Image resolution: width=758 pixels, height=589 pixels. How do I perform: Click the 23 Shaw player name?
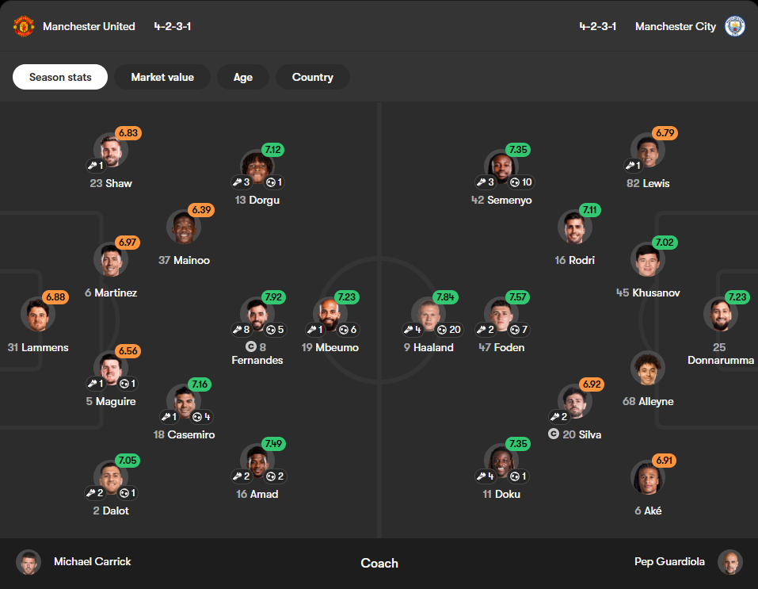click(111, 183)
